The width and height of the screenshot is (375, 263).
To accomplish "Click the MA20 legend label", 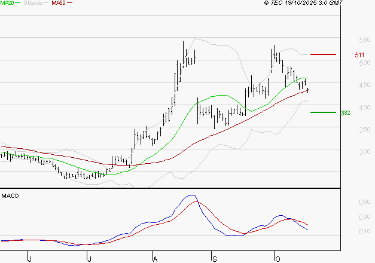I will pos(7,4).
